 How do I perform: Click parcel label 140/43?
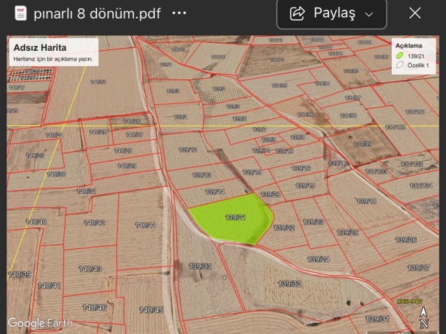90,269
